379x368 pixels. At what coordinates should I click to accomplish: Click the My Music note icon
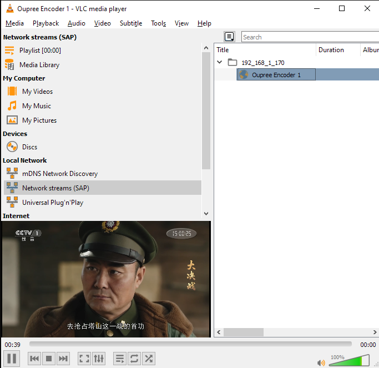(12, 105)
